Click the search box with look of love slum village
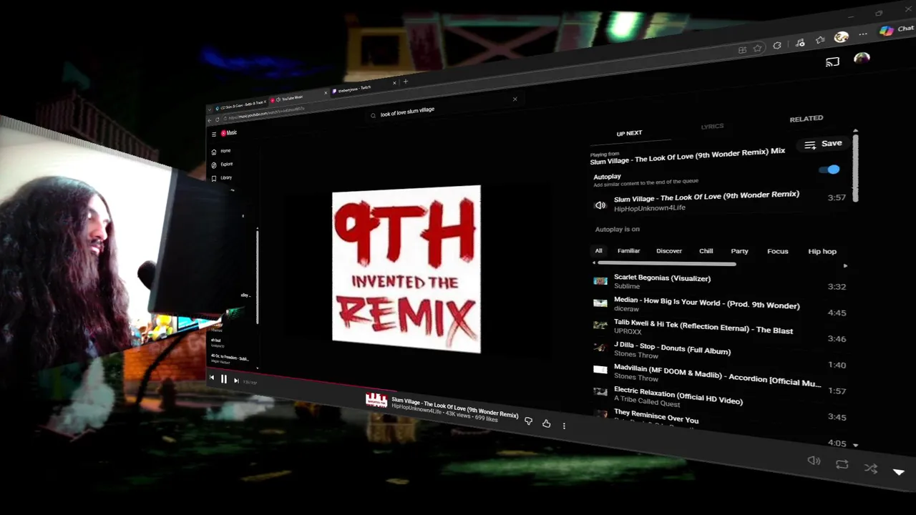Image resolution: width=916 pixels, height=515 pixels. 444,109
